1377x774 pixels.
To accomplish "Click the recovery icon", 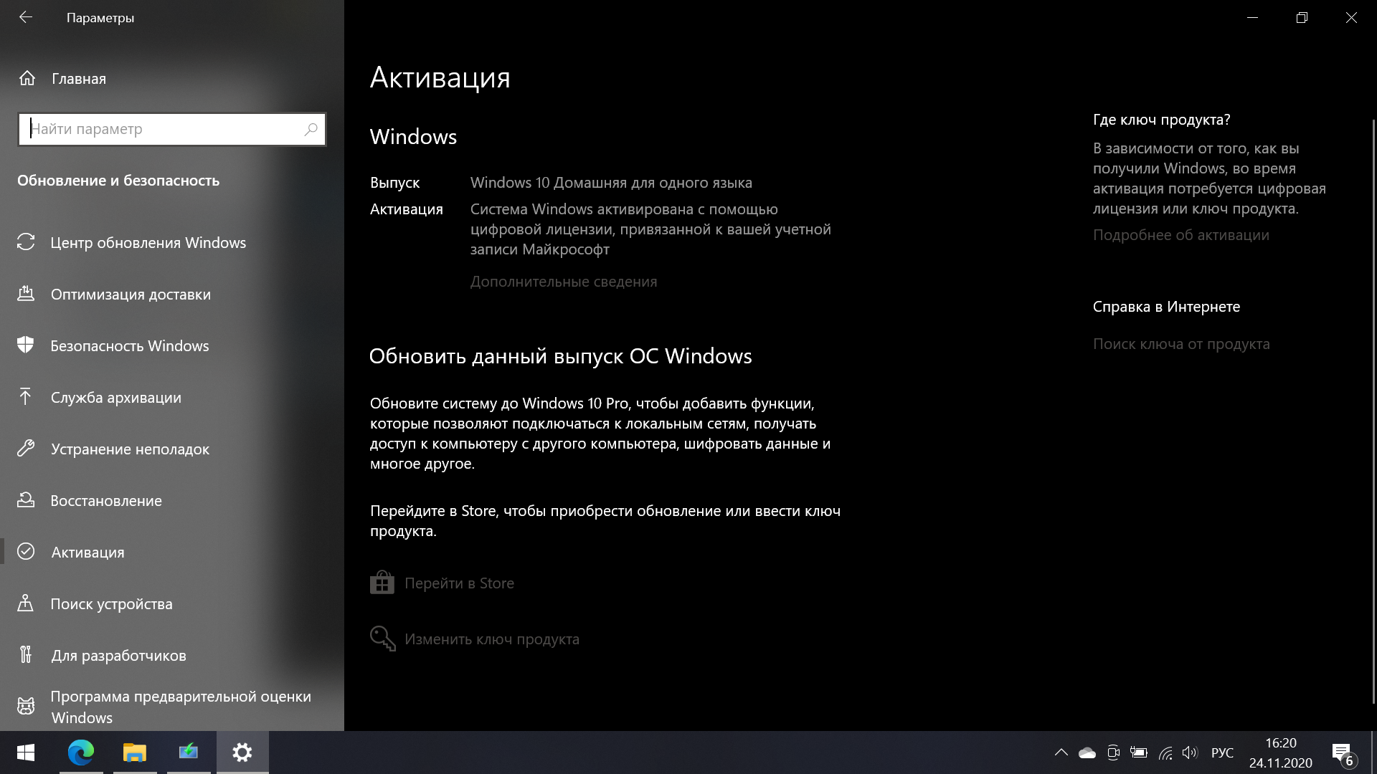I will (26, 500).
